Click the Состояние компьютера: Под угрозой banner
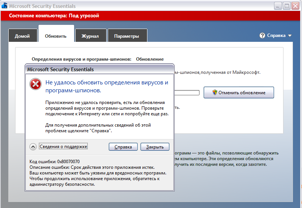The width and height of the screenshot is (302, 208). coord(151,16)
